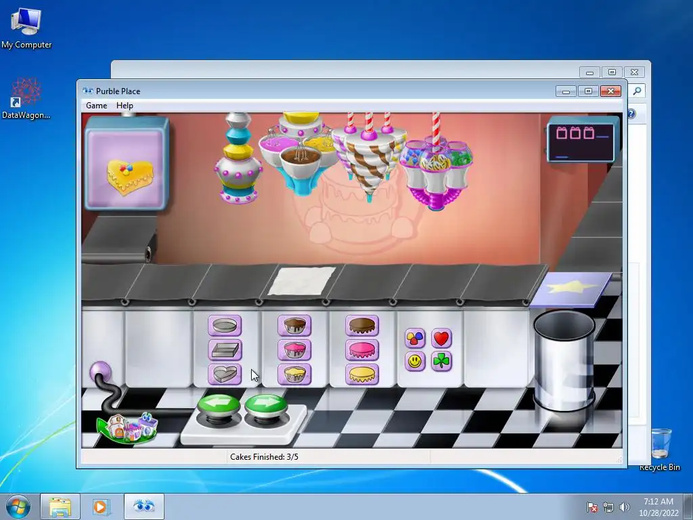Select the square cake pan shape
Screen dimensions: 693x520
(225, 350)
